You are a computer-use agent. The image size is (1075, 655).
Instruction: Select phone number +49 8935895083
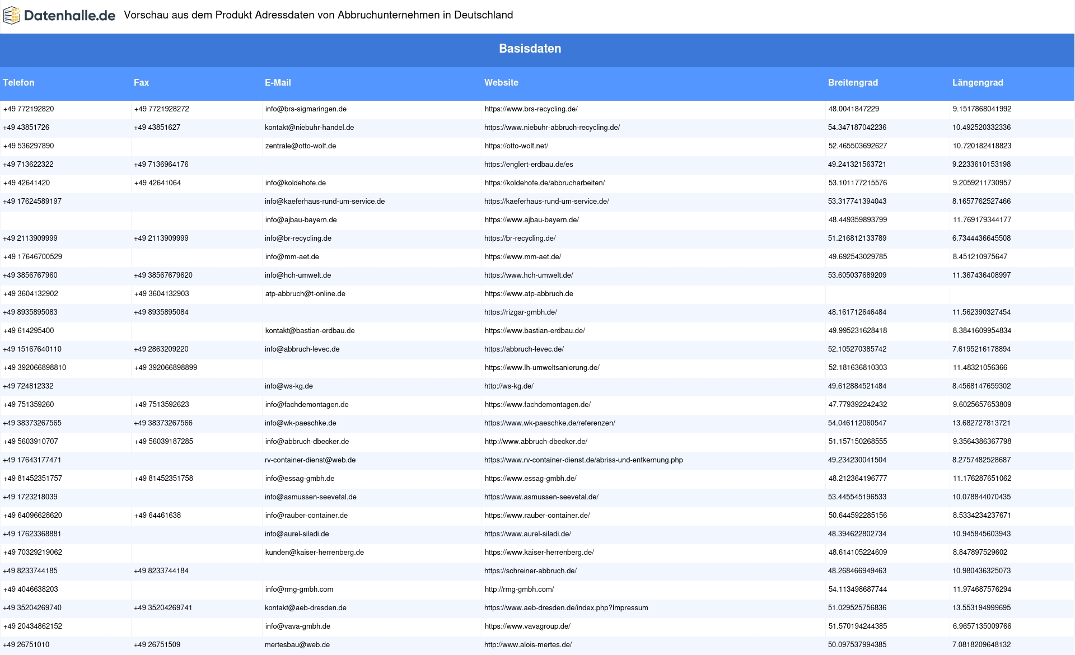[x=30, y=312]
